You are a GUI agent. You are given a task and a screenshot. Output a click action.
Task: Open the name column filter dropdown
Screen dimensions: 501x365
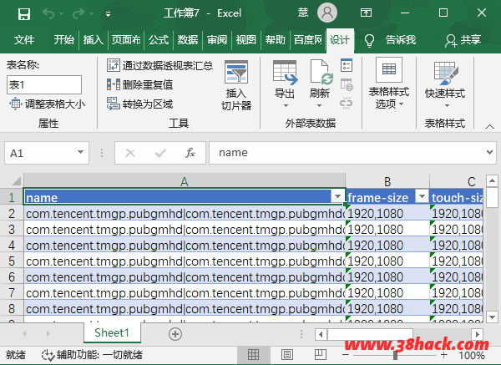337,196
